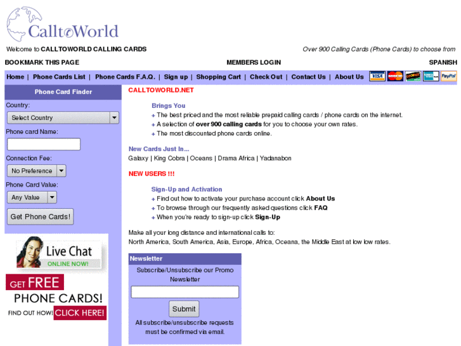The height and width of the screenshot is (346, 461).
Task: Open the Yadanabon card link
Action: [275, 159]
